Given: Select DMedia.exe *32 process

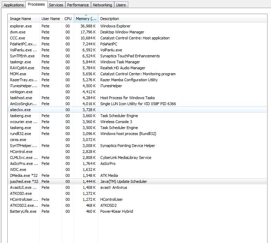Looking at the screenshot, I should pos(137,175).
